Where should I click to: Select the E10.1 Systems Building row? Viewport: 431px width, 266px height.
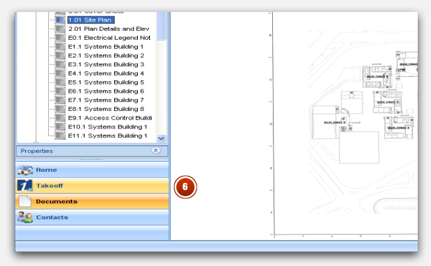(x=108, y=126)
